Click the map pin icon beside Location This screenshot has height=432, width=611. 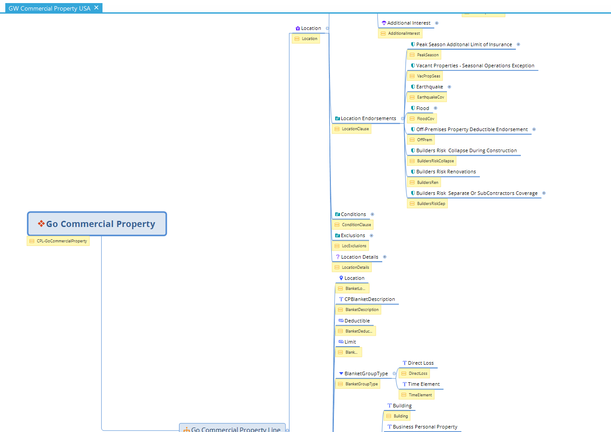[341, 278]
